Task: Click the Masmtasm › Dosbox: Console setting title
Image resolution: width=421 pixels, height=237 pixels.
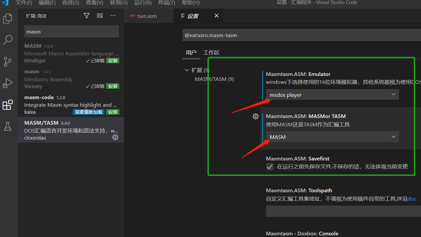Action: pos(302,234)
